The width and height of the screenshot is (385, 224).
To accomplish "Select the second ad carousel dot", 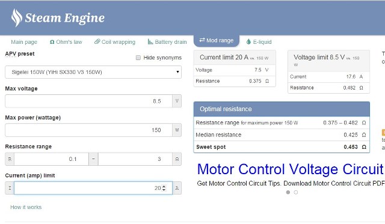I will 296,192.
